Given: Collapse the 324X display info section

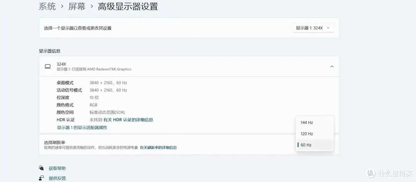Looking at the screenshot, I should click(x=332, y=67).
